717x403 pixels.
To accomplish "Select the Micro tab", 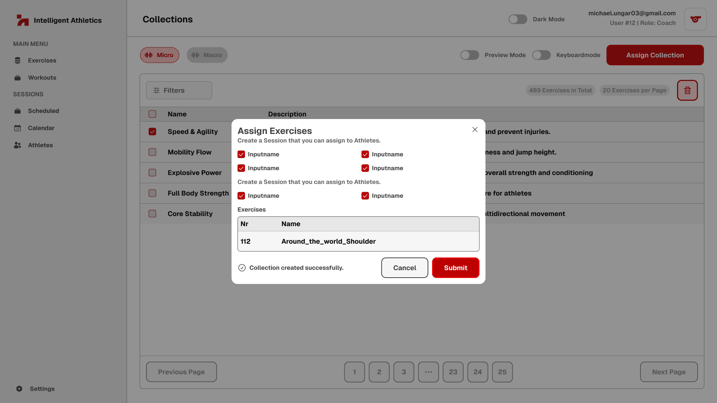I will [x=159, y=55].
